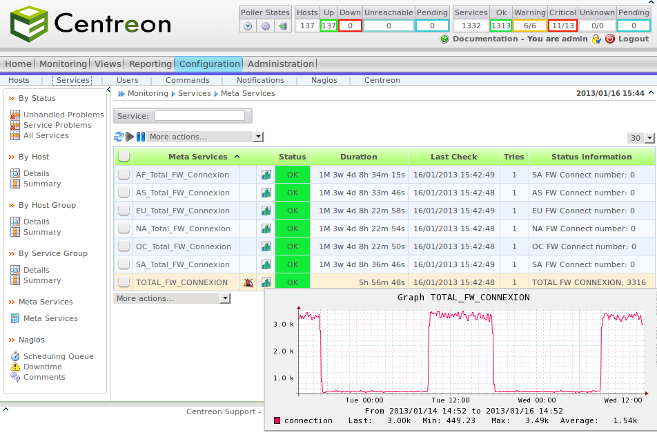657x437 pixels.
Task: Click the pink connection legend swatch
Action: click(x=277, y=420)
